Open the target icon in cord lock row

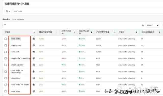tap(34, 52)
